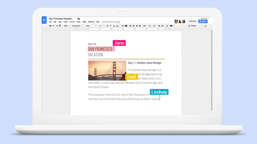The height and width of the screenshot is (144, 257).
Task: Center align the text
Action: [133, 26]
